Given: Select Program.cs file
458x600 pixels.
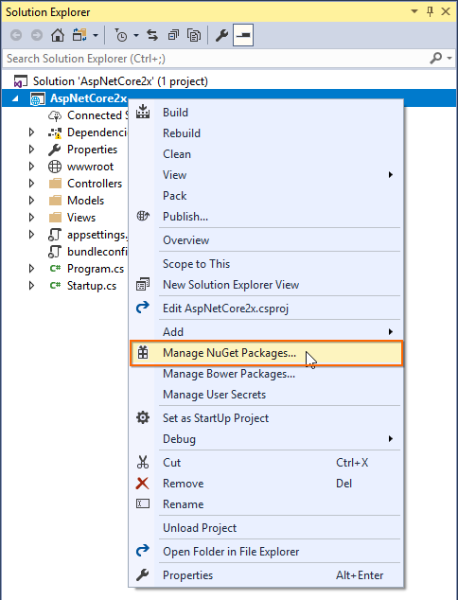Looking at the screenshot, I should pos(96,269).
